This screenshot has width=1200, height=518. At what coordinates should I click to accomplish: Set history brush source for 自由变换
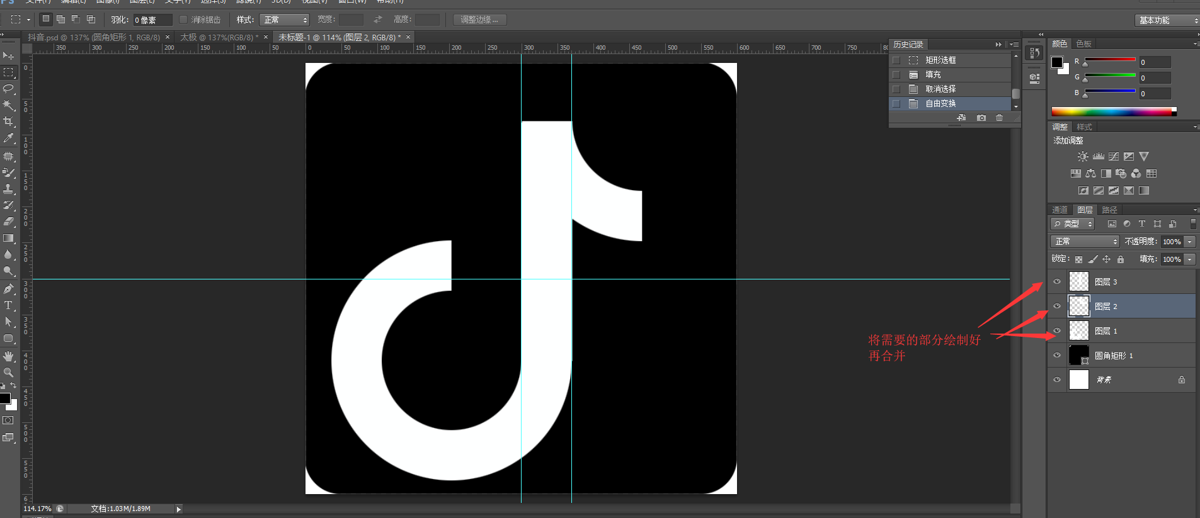[896, 103]
